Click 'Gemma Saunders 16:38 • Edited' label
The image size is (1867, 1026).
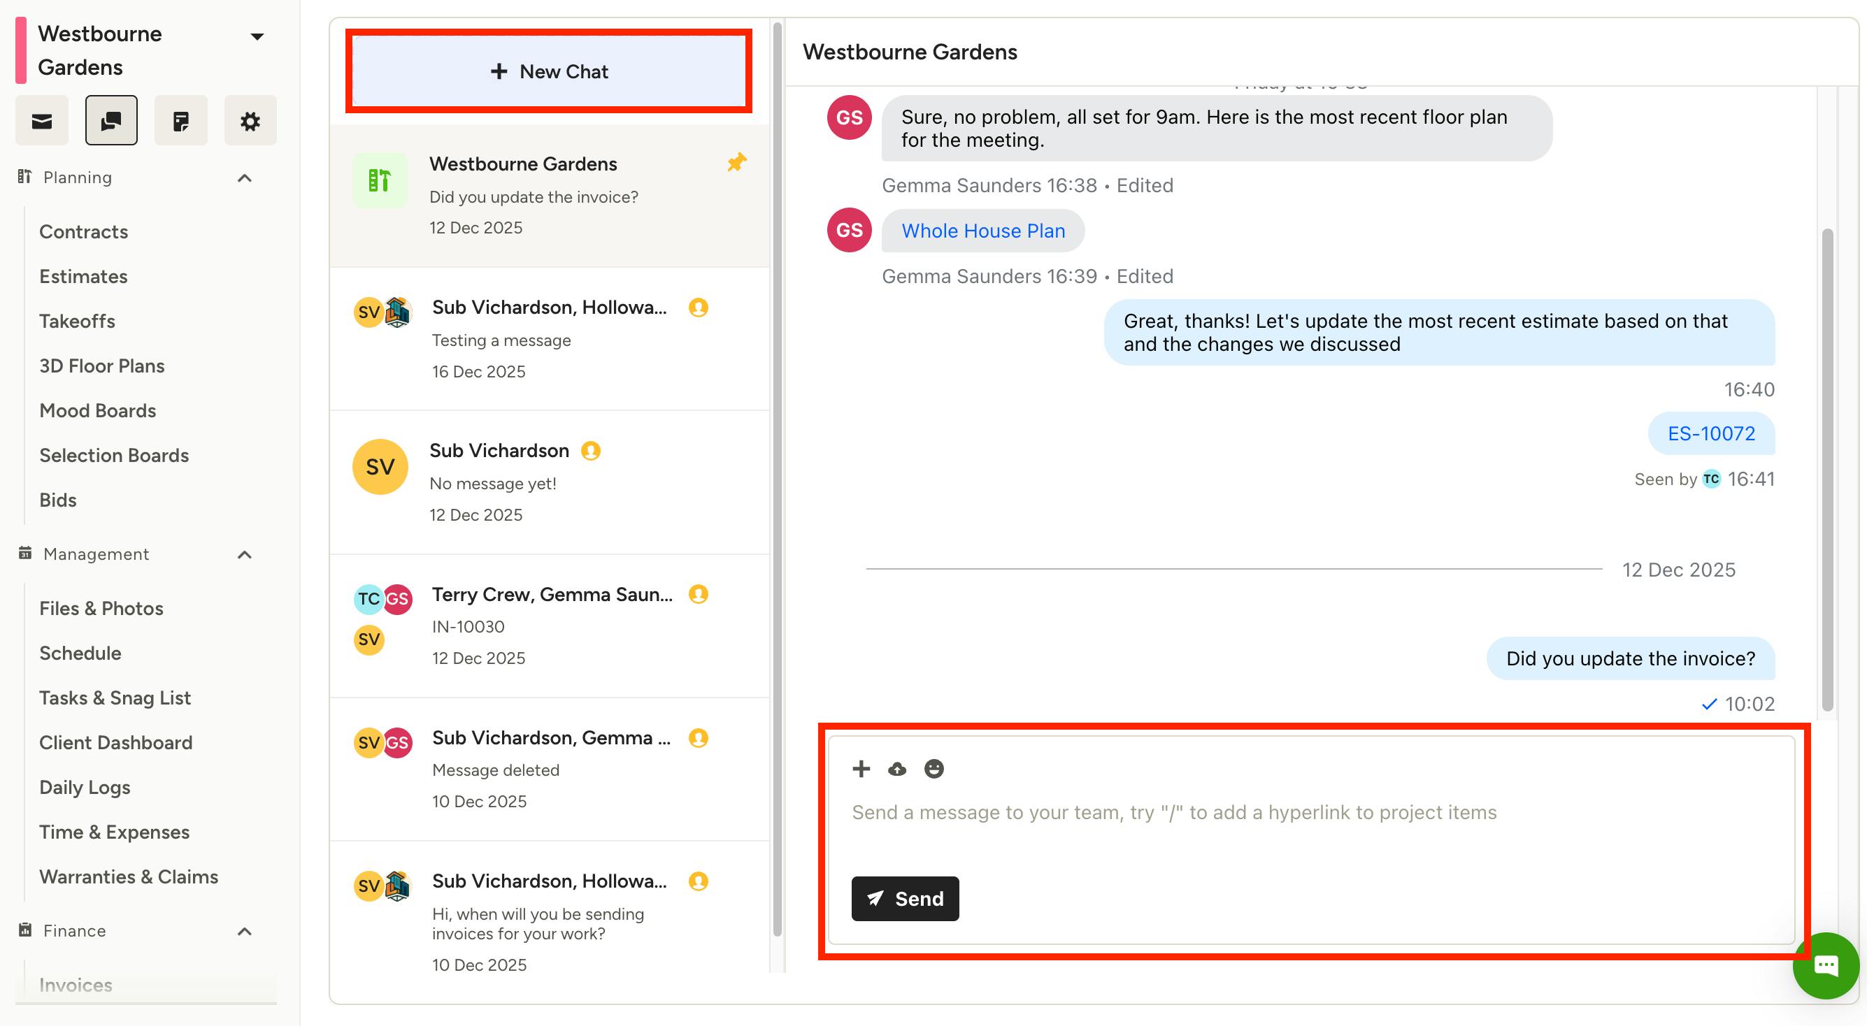(x=1027, y=185)
